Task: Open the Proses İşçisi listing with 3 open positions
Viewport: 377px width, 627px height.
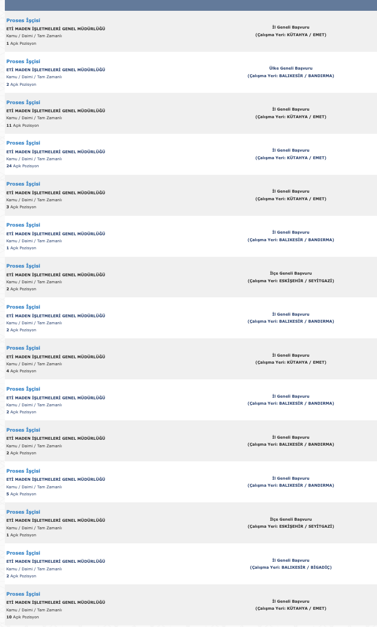Action: 23,184
